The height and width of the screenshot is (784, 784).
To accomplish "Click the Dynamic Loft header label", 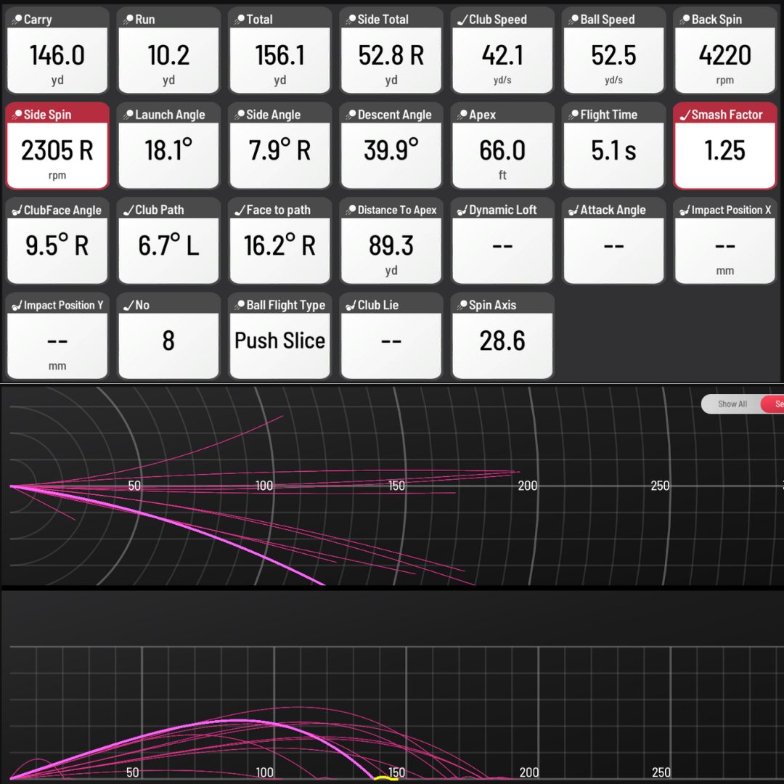I will 503,210.
